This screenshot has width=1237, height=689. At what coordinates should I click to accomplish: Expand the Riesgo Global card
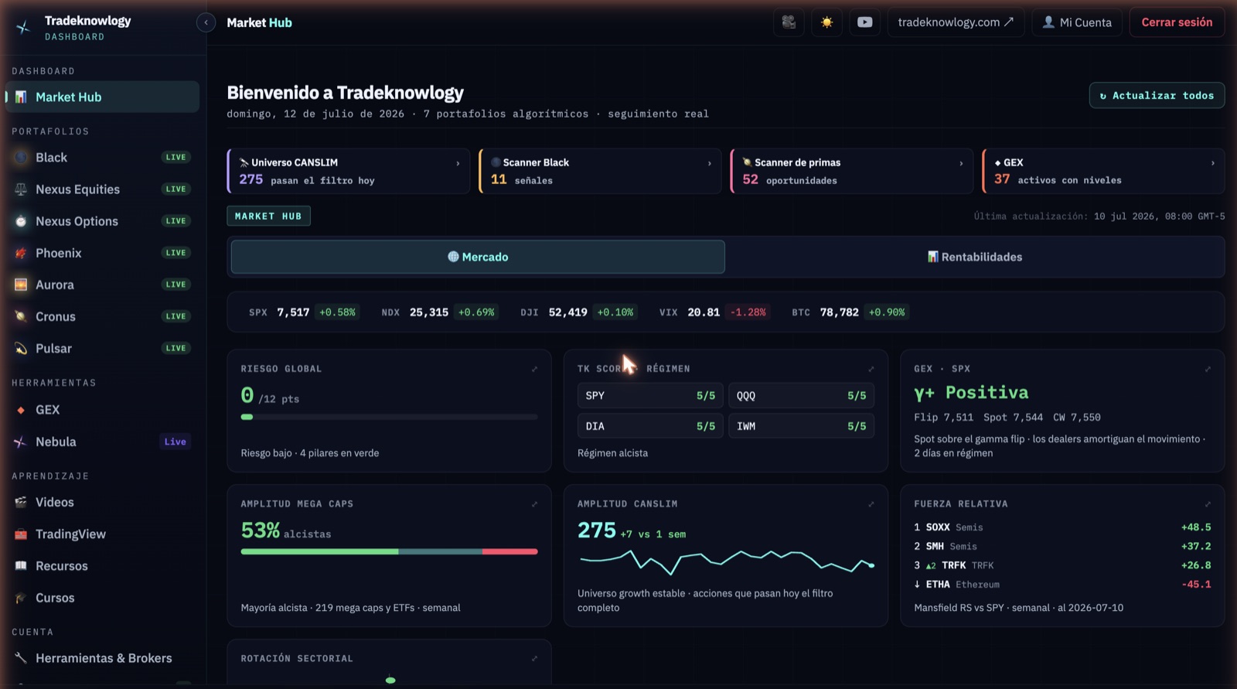click(x=534, y=369)
